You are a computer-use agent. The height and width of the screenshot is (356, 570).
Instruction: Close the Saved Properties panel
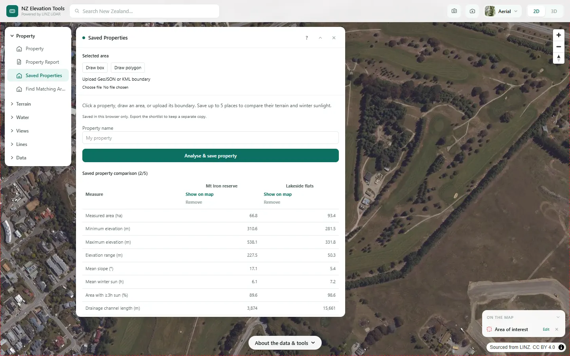pyautogui.click(x=334, y=38)
